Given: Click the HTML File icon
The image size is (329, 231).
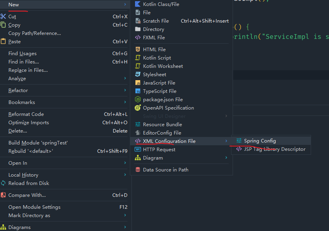Looking at the screenshot, I should pos(138,49).
